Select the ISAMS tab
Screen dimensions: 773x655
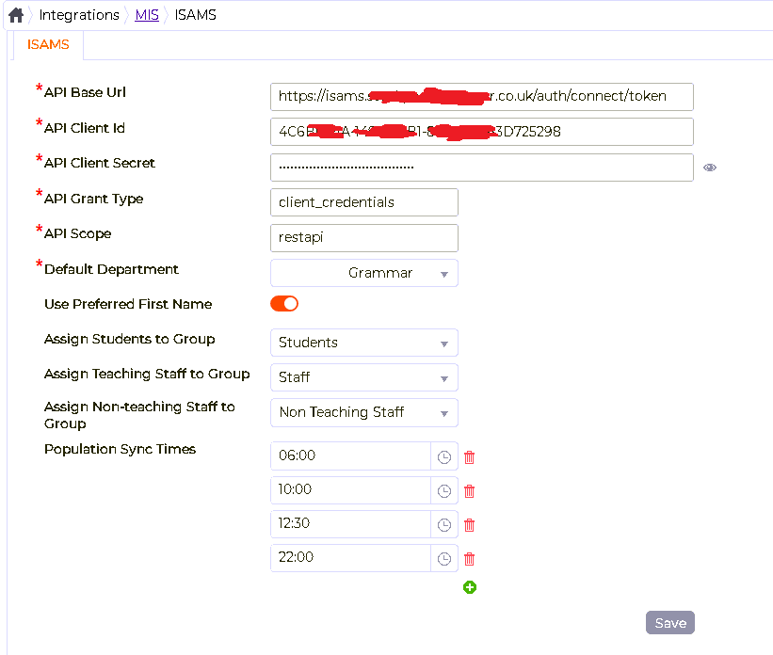tap(48, 45)
